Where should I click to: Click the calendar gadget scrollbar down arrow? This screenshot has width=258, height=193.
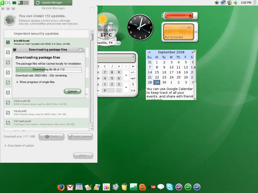click(195, 99)
